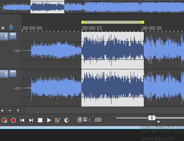Click the record button with the pause badge

(x=4, y=120)
